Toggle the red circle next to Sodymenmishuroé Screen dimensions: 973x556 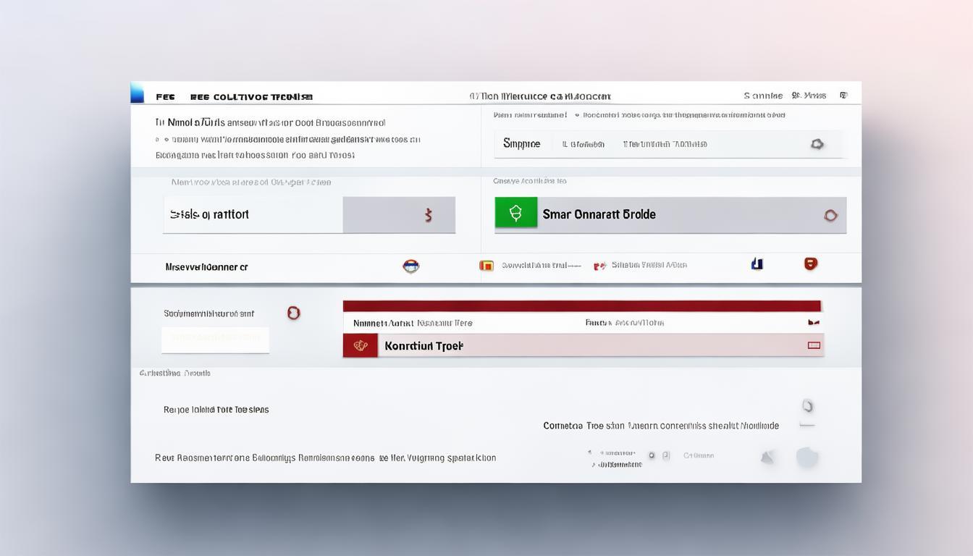(293, 313)
